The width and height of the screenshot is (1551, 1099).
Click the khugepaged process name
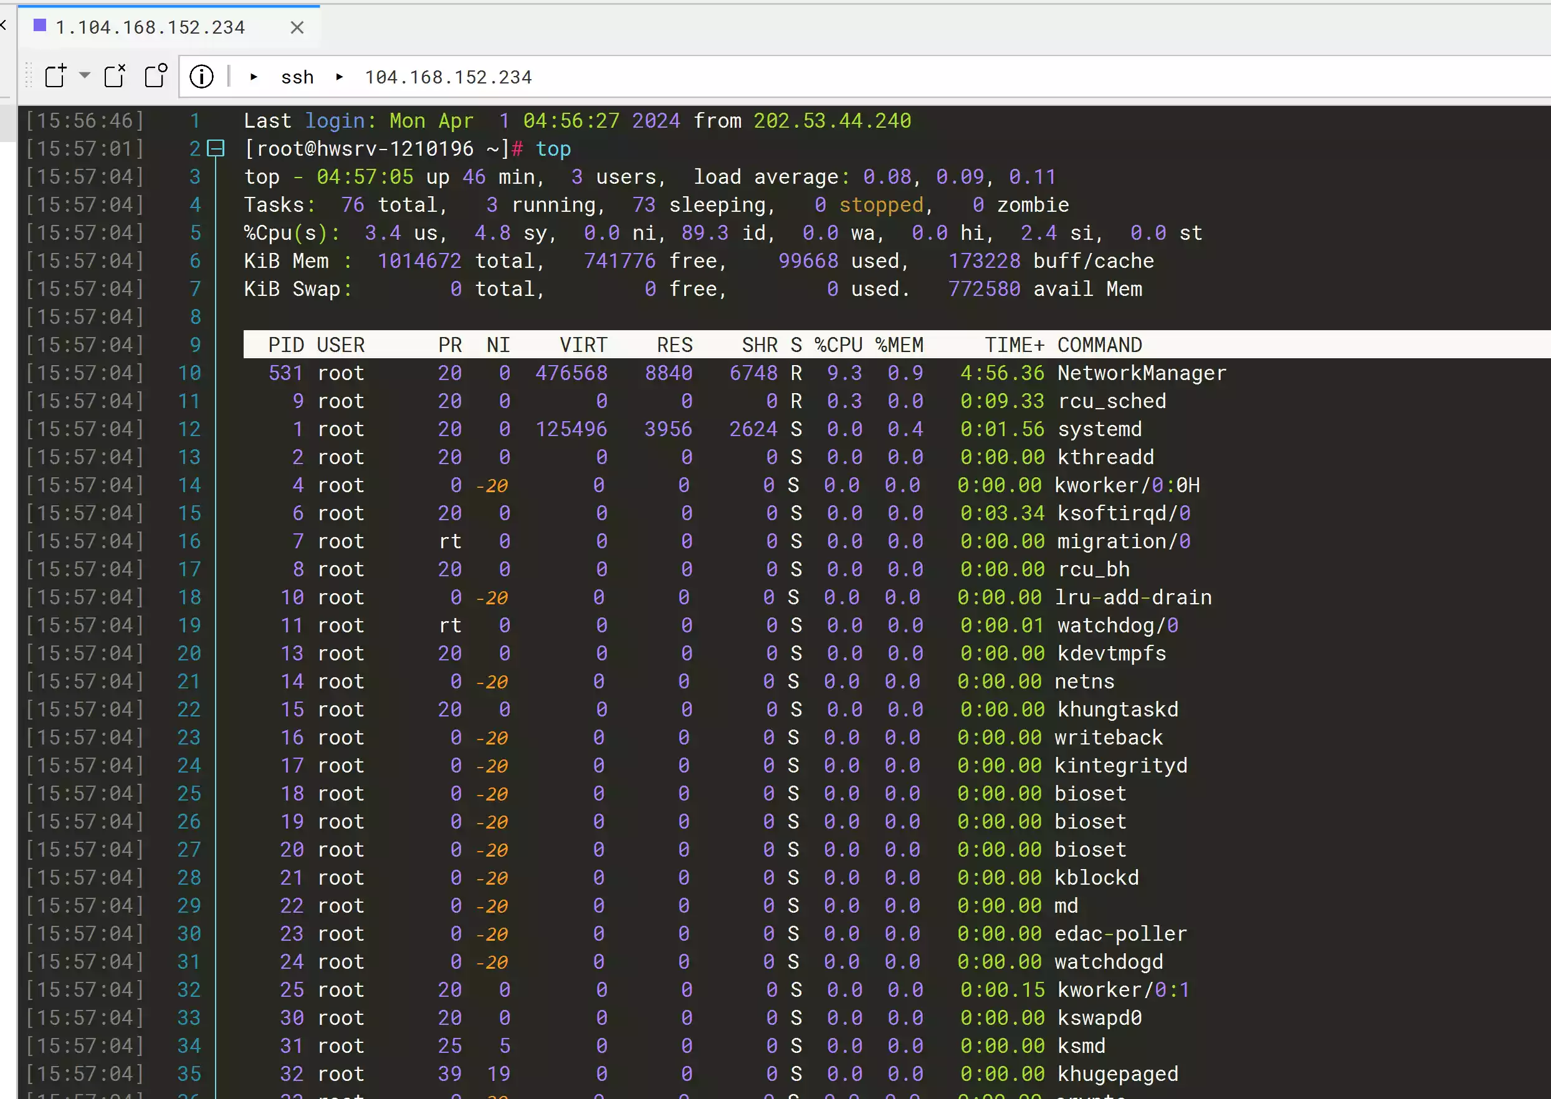(1118, 1074)
